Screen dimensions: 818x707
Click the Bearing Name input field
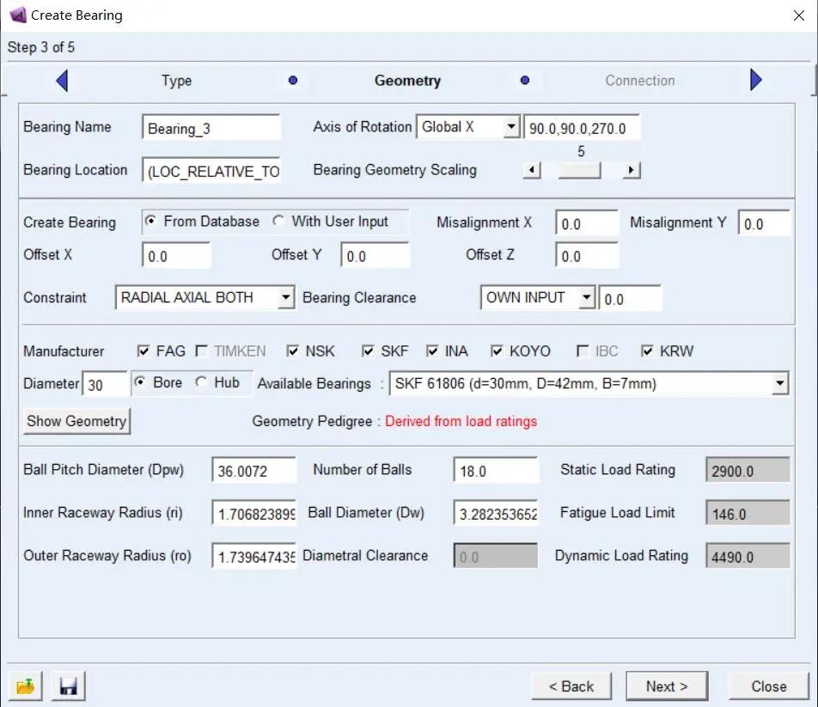click(211, 128)
